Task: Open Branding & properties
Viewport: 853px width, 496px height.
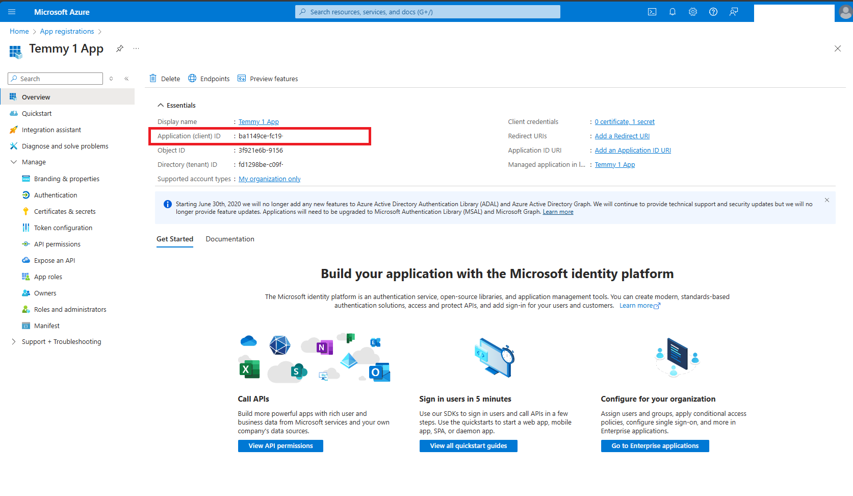Action: pyautogui.click(x=67, y=179)
